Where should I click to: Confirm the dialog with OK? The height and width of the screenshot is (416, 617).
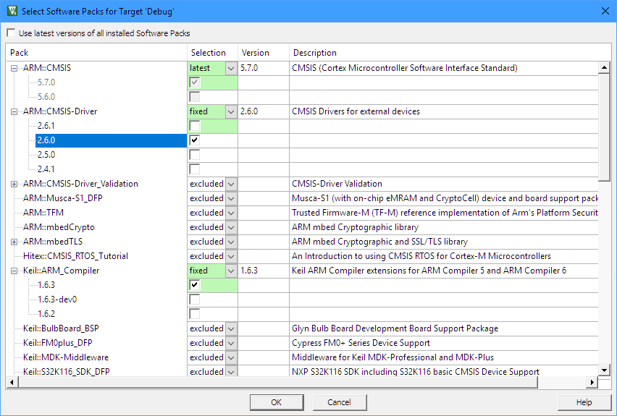(x=277, y=402)
